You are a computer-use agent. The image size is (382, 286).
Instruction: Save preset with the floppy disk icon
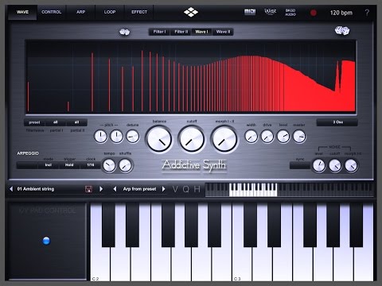[x=88, y=189]
